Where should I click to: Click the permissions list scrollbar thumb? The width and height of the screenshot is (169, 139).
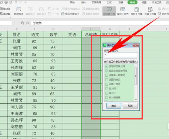click(x=136, y=76)
